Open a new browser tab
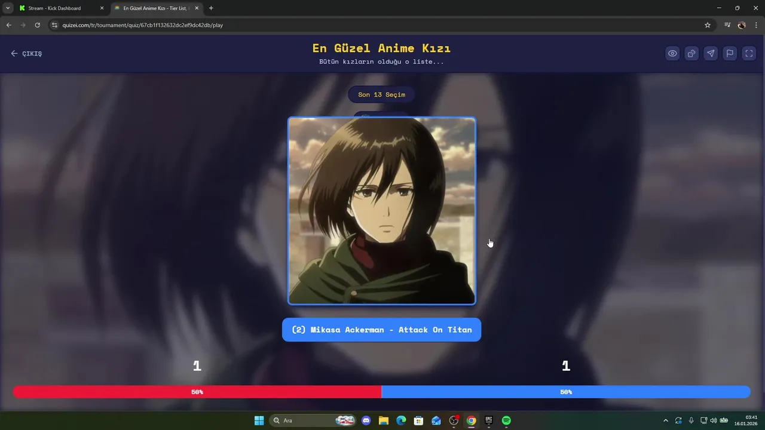Screen dimensions: 765x430 point(211,8)
